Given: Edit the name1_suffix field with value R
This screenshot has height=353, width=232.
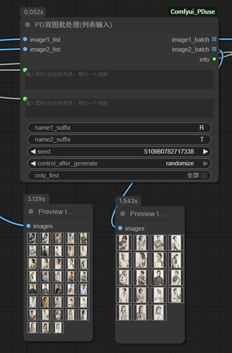Looking at the screenshot, I should tap(119, 128).
